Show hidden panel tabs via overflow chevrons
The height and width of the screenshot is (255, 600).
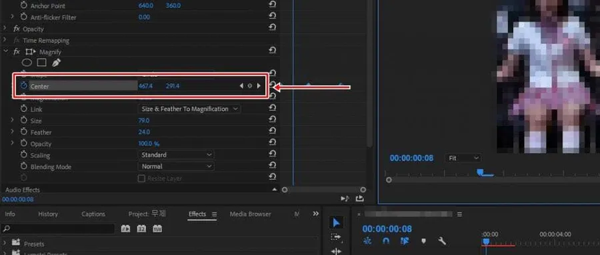point(316,214)
